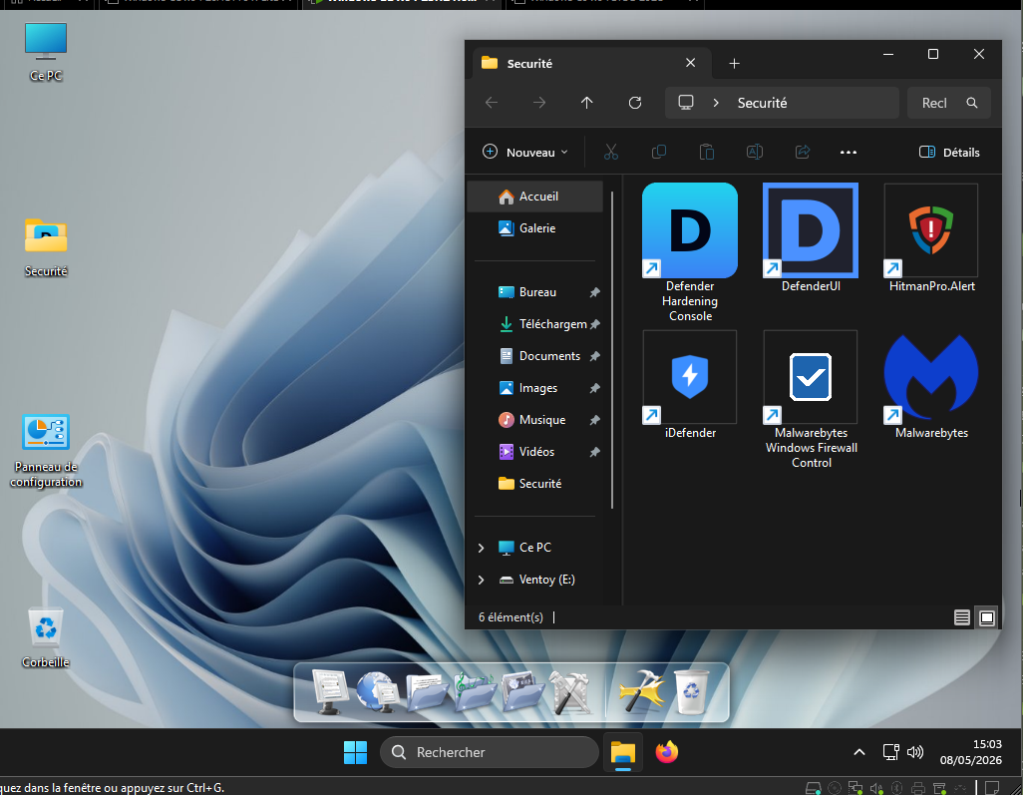The image size is (1023, 795).
Task: Open the Defender Hardening Console shortcut
Action: (690, 252)
